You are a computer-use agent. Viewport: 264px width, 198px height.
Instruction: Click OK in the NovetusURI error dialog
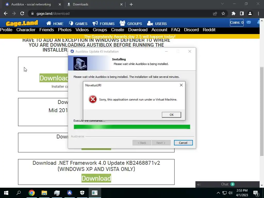point(171,115)
